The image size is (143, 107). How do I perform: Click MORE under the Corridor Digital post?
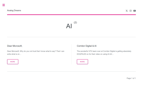coord(82,62)
